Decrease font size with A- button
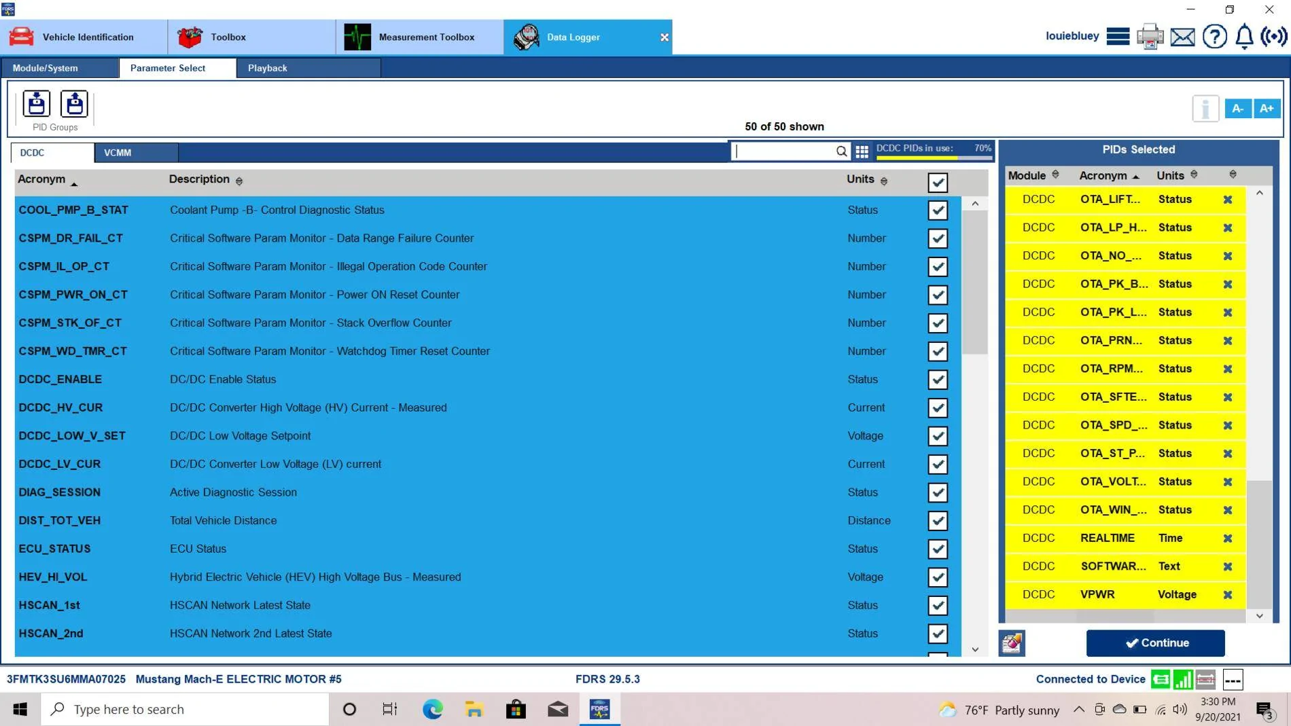1291x726 pixels. pyautogui.click(x=1237, y=109)
